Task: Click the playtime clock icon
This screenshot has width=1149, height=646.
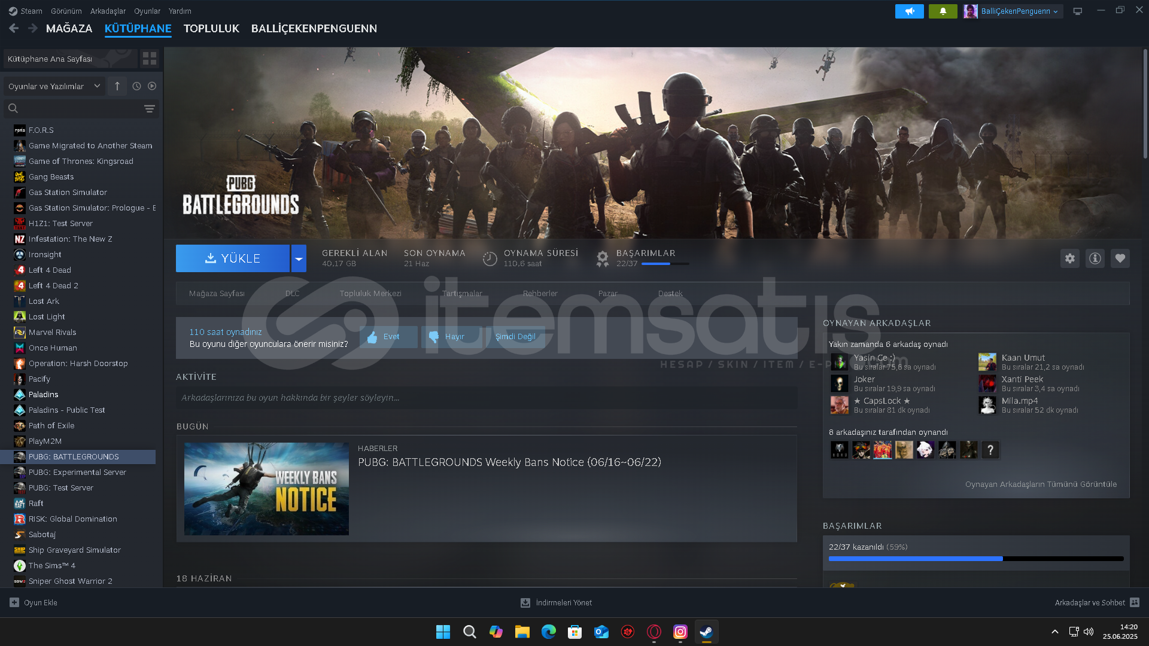Action: click(x=490, y=258)
